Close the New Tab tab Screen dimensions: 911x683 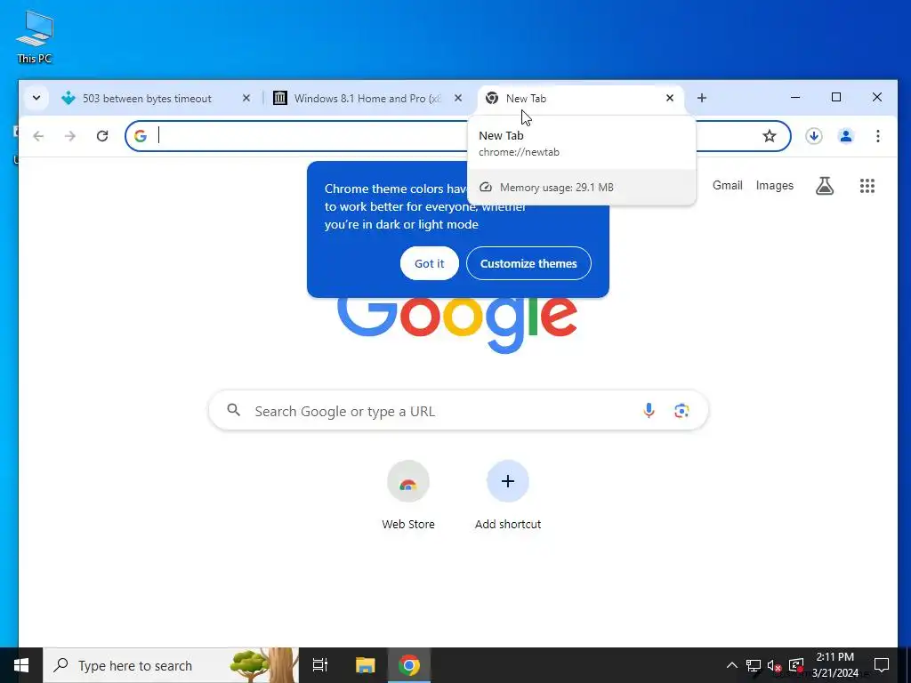(670, 98)
